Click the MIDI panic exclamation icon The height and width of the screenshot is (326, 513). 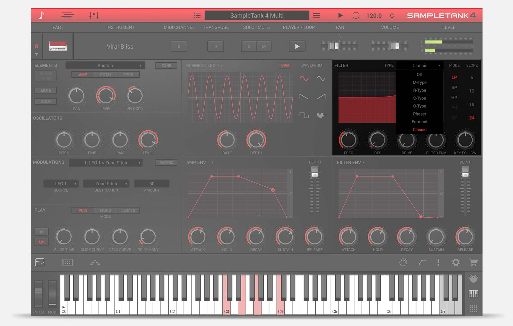tap(438, 262)
